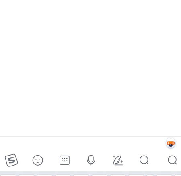Tap the leftmost key in the keyboard row

[x=8, y=175]
